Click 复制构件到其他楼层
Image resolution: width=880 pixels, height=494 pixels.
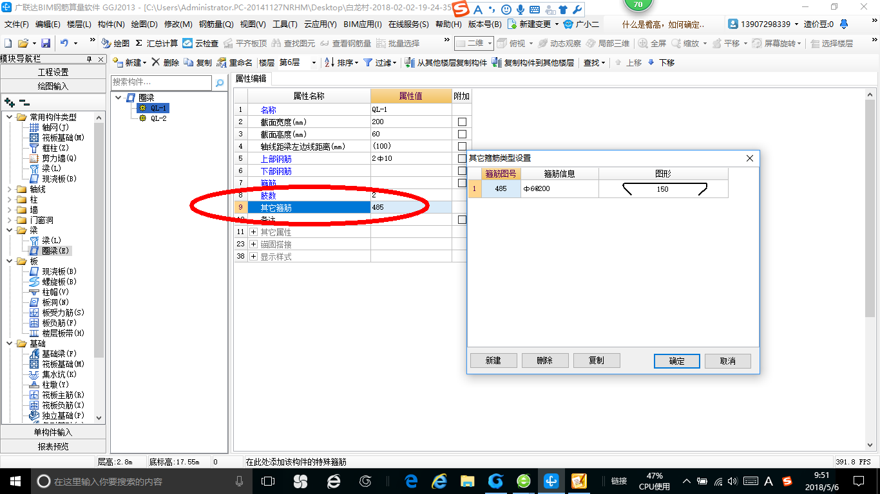click(x=533, y=62)
